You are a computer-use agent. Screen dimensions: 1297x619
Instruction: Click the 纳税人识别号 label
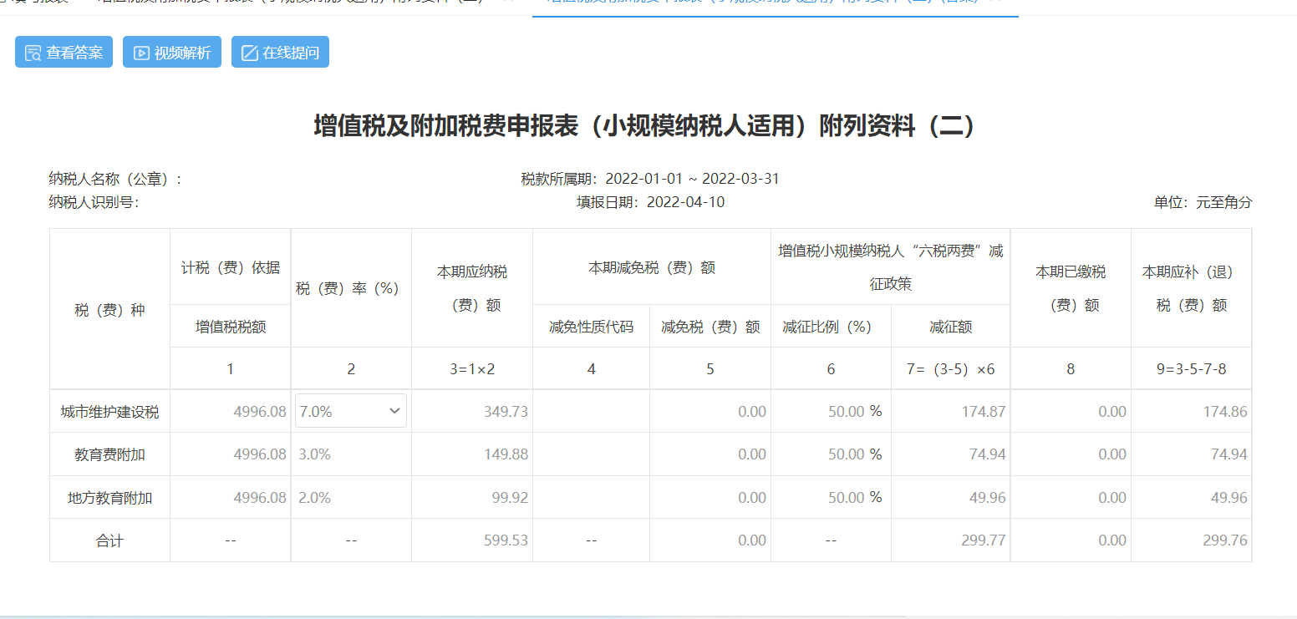click(94, 202)
